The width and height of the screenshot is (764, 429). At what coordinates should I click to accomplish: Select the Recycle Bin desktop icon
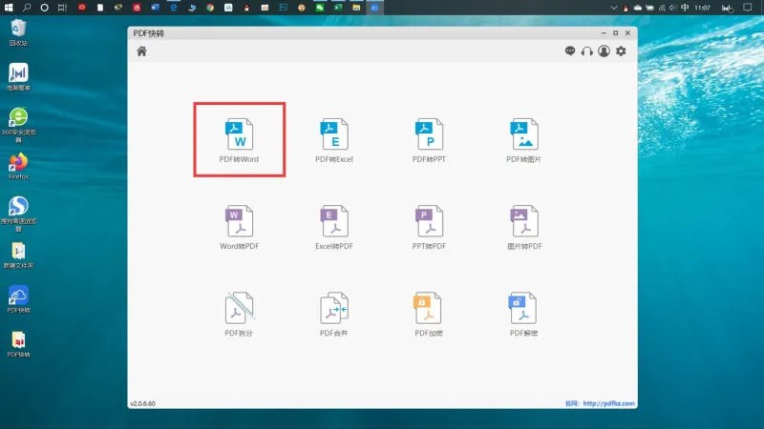18,32
